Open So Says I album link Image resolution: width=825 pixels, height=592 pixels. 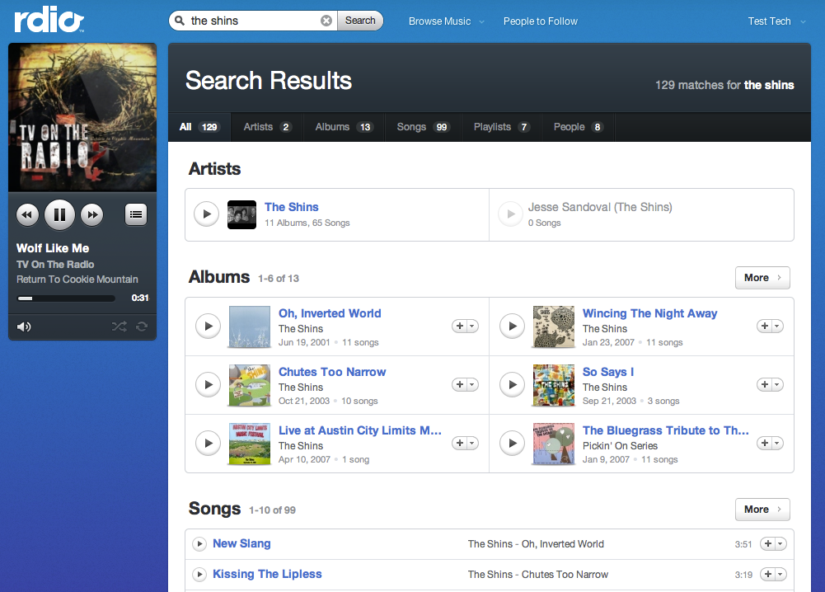608,372
